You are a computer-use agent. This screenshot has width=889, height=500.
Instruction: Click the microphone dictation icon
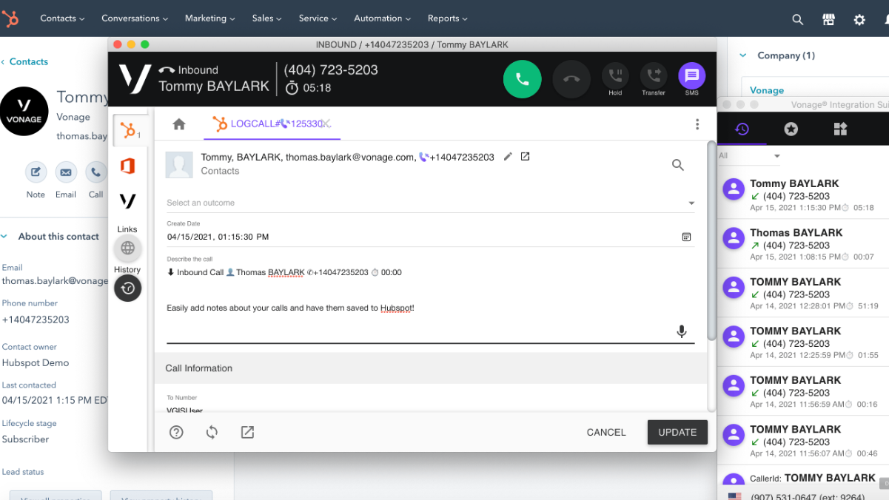click(x=682, y=332)
